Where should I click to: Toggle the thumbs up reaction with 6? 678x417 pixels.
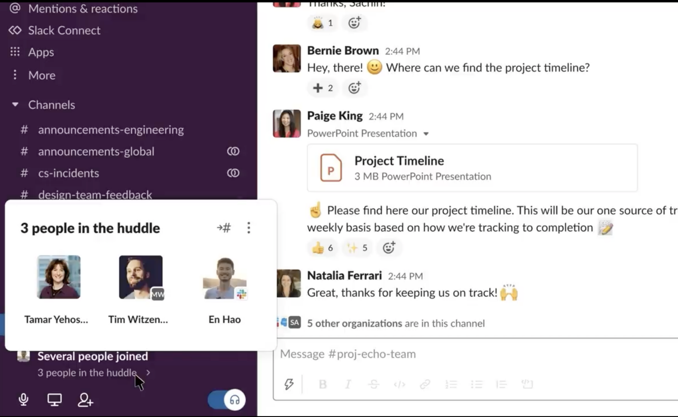323,248
